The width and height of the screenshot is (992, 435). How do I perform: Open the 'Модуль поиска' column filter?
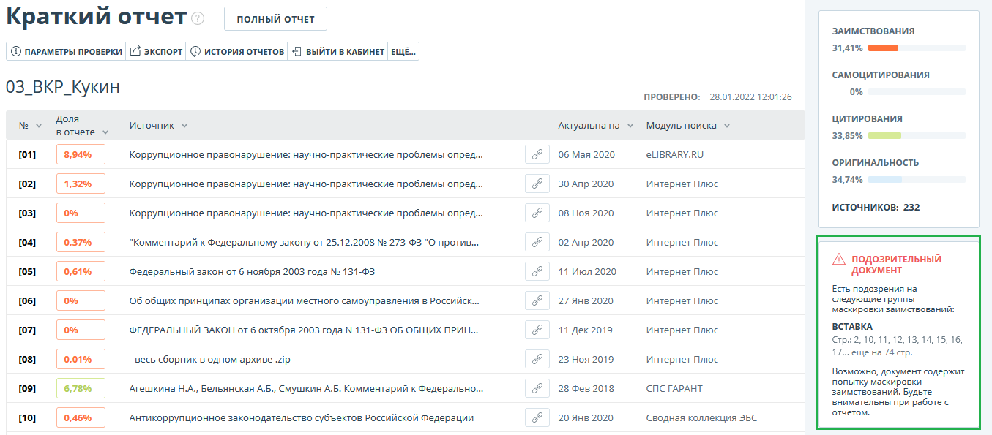(x=726, y=126)
